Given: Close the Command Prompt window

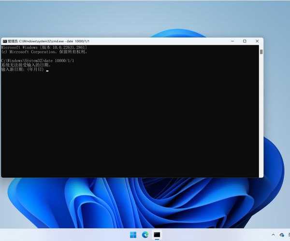Looking at the screenshot, I should point(257,41).
